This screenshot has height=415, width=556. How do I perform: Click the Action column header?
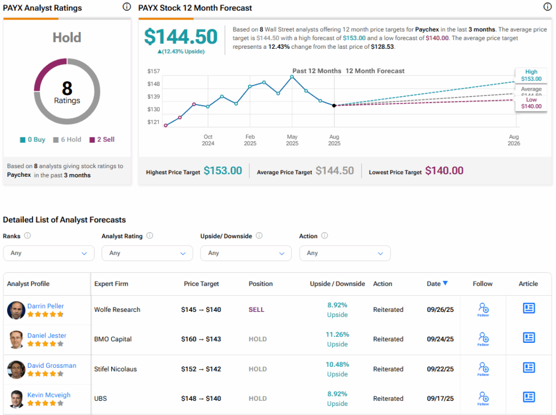383,284
